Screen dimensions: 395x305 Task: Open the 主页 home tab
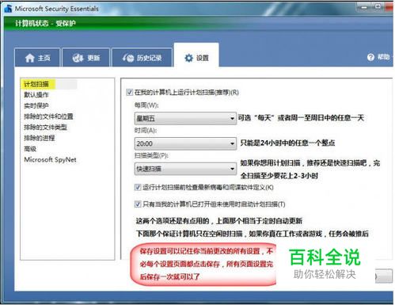coord(37,57)
